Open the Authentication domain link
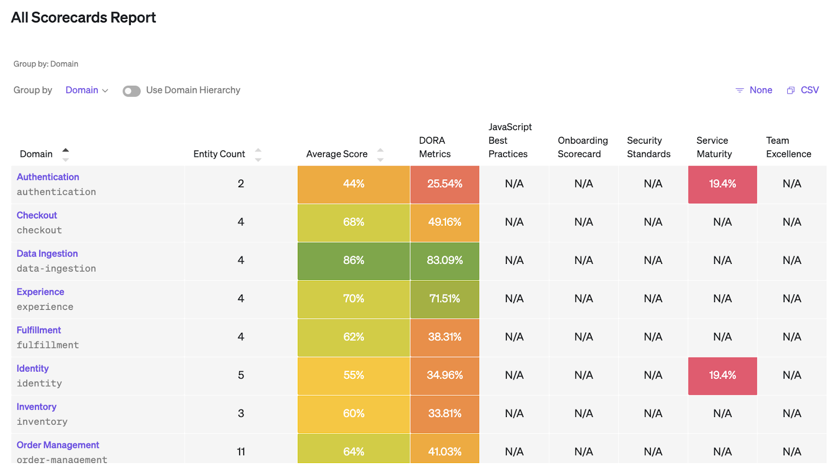The image size is (837, 473). (48, 177)
